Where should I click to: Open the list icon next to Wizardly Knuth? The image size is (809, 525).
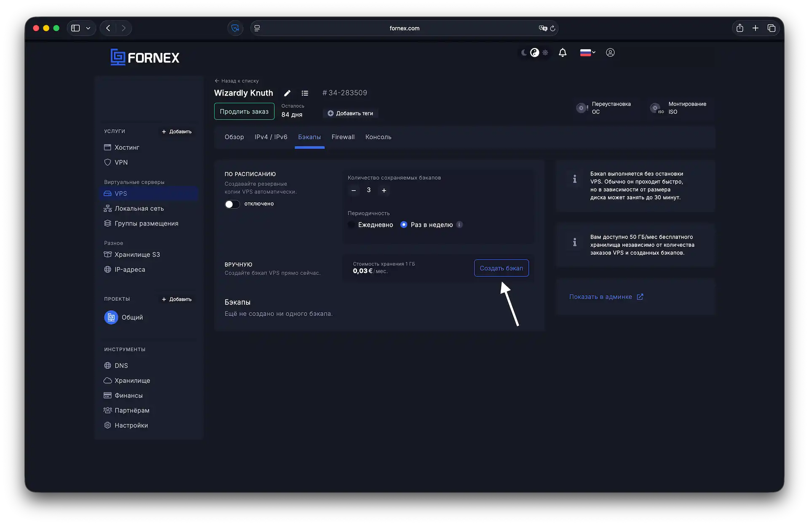coord(305,93)
